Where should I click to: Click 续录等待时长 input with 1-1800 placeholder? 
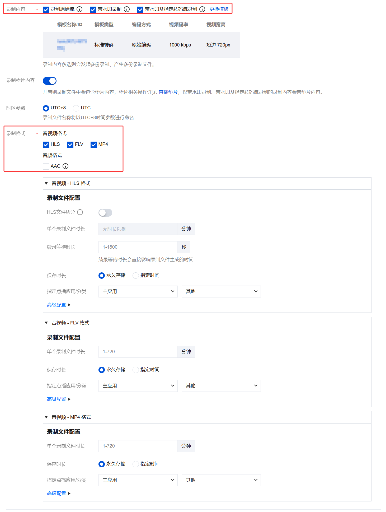[x=138, y=247]
